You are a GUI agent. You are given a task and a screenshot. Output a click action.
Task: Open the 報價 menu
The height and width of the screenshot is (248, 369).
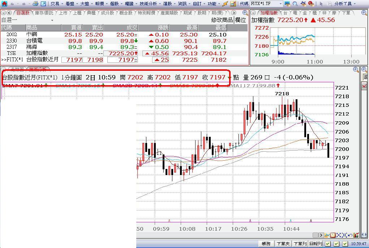click(99, 4)
